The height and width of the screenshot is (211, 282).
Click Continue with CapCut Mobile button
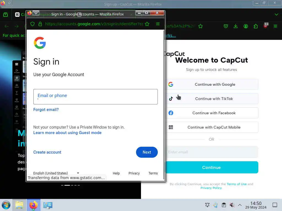[x=211, y=127]
